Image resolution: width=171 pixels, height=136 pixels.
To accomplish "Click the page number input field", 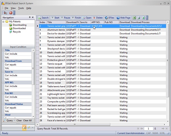I will [x=148, y=129].
